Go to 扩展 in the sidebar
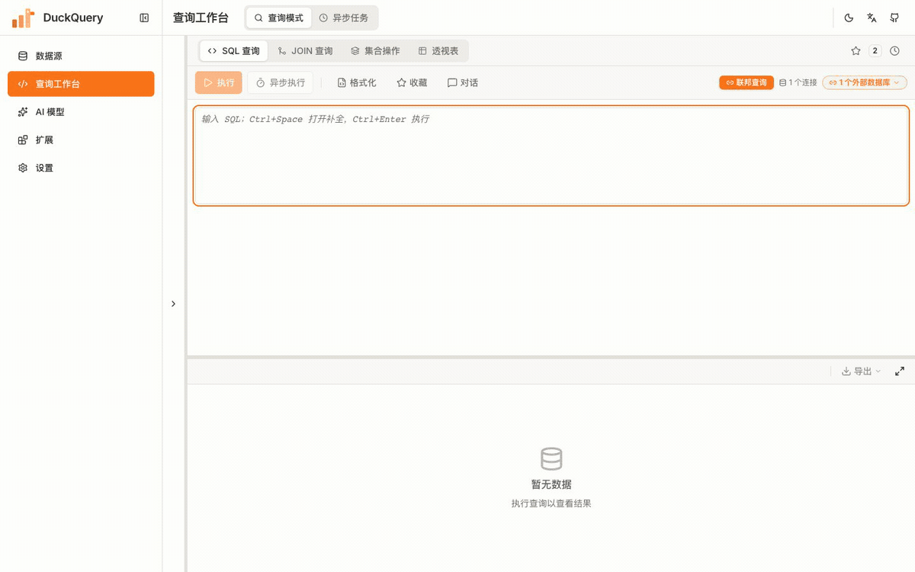The height and width of the screenshot is (572, 915). click(81, 140)
